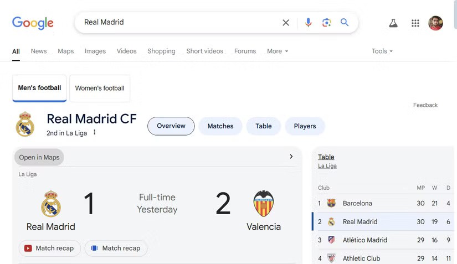This screenshot has width=457, height=264.
Task: Select the Matches chip
Action: coord(220,126)
